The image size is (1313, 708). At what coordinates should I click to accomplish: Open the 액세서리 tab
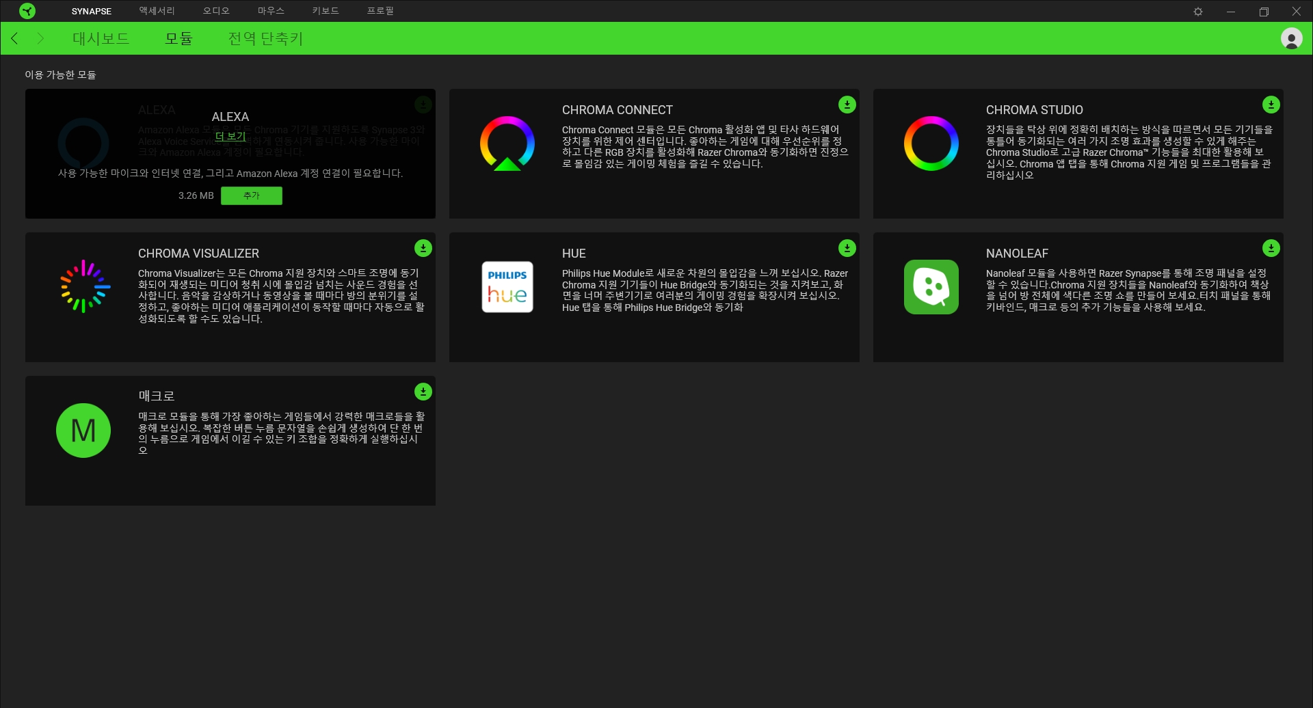tap(157, 11)
